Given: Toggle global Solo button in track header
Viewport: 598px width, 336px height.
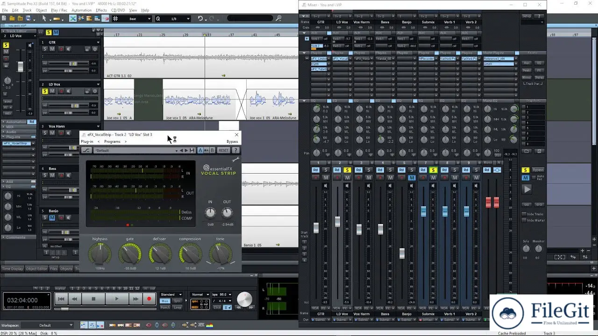Looking at the screenshot, I should 48,32.
